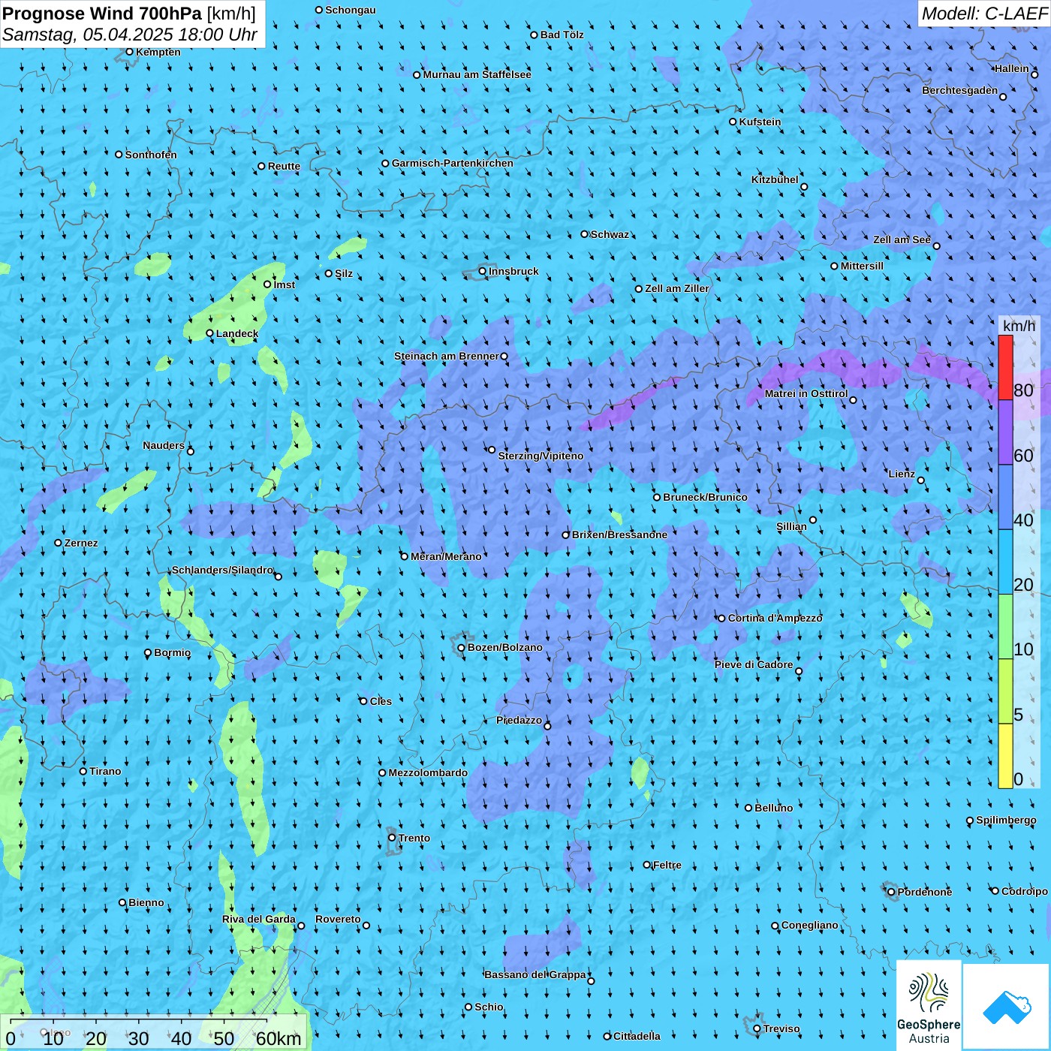Image resolution: width=1051 pixels, height=1051 pixels.
Task: Click the date Samstag, 05.04.2025 18:00 Uhr
Action: 130,35
